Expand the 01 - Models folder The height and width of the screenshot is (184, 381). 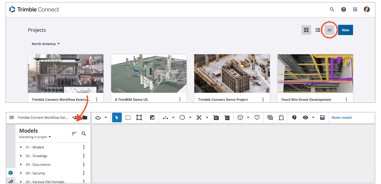[x=21, y=147]
